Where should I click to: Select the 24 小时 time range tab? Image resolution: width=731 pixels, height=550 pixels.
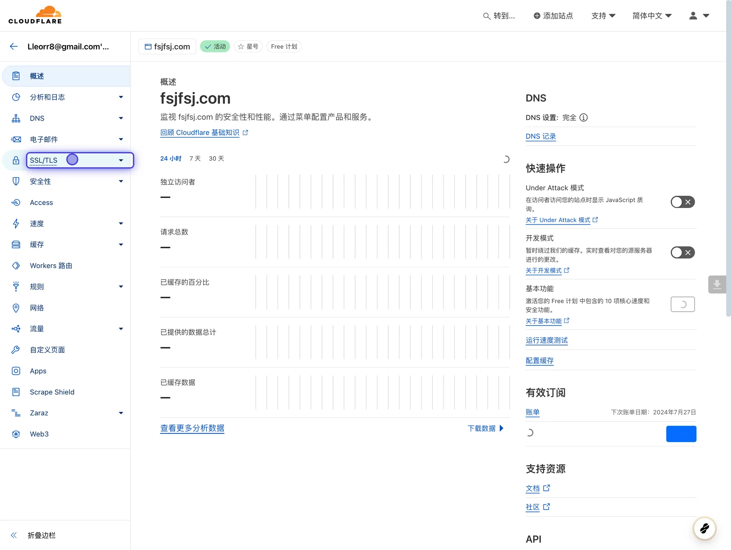point(171,159)
